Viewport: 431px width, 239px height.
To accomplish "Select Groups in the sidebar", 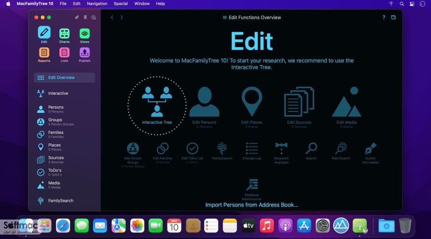I will click(65, 122).
